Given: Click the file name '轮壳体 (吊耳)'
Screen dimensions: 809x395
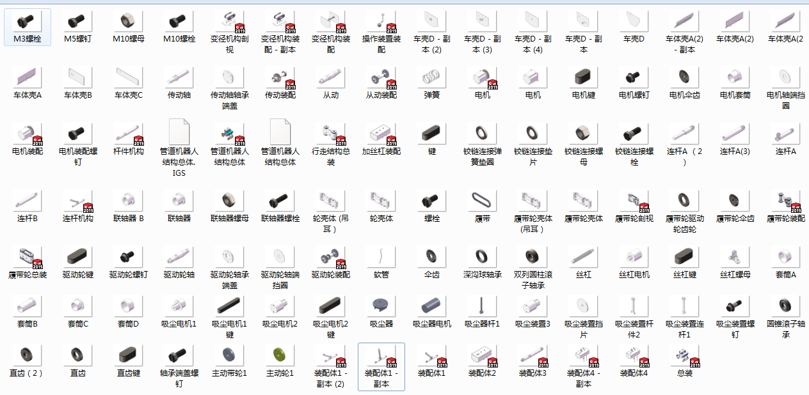Looking at the screenshot, I should pyautogui.click(x=331, y=223).
